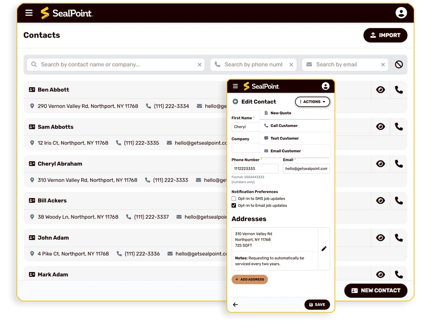Image resolution: width=431 pixels, height=323 pixels.
Task: Clear the email search field
Action: click(x=383, y=65)
